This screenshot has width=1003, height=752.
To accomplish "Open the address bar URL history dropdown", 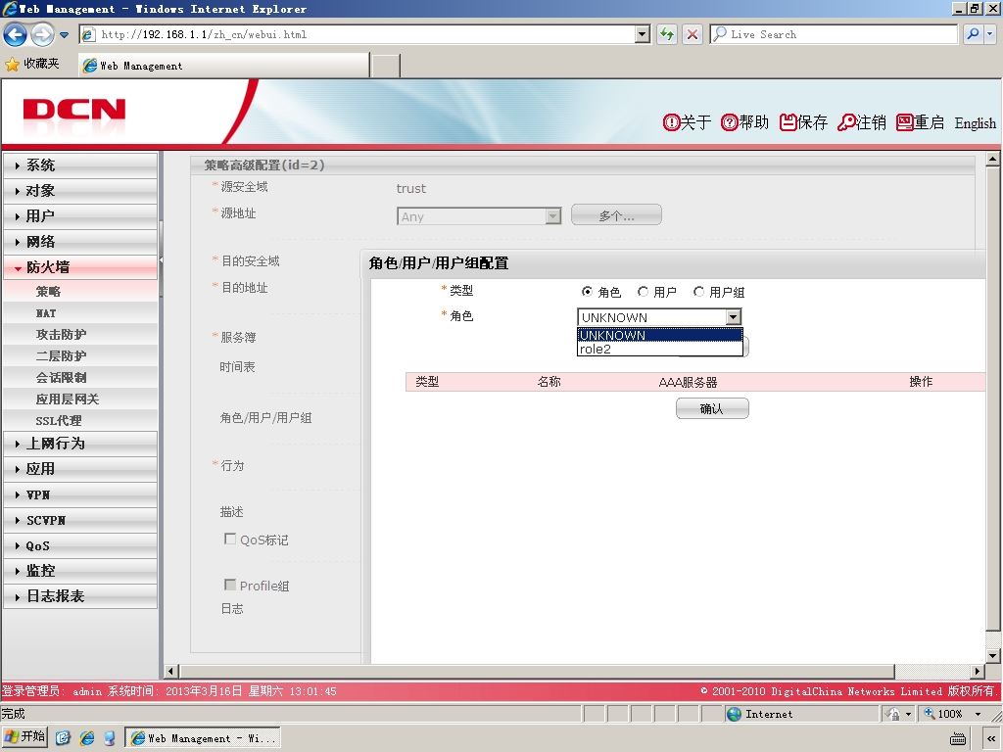I will [643, 34].
